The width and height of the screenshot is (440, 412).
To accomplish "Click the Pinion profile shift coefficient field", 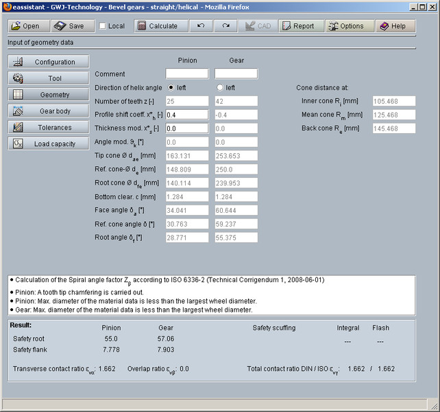I will (x=186, y=115).
